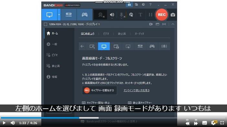The image size is (227, 127).
Task: Select rectangle area mode in strip
Action: [92, 46]
